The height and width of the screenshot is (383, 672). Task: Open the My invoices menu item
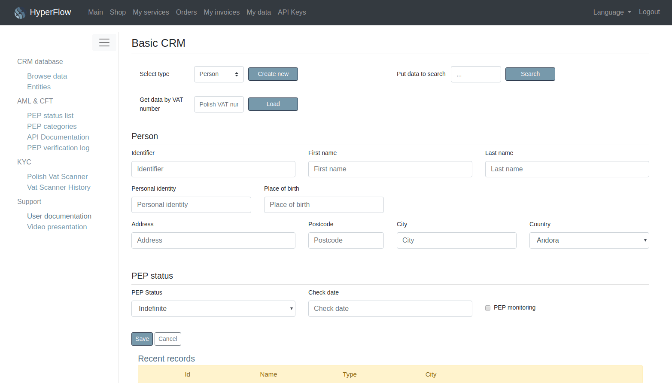[222, 12]
